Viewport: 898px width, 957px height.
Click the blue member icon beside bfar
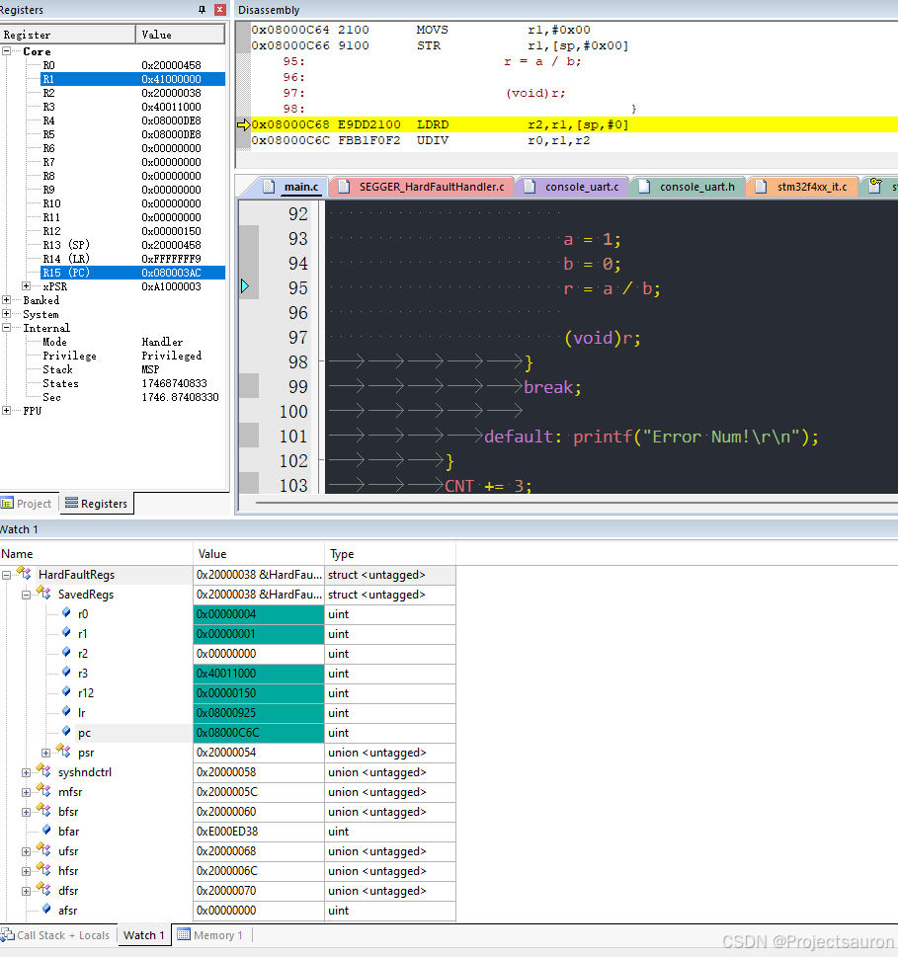[45, 832]
